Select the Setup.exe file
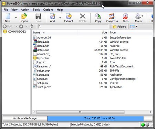The width and height of the screenshot is (155, 129). tap(43, 75)
